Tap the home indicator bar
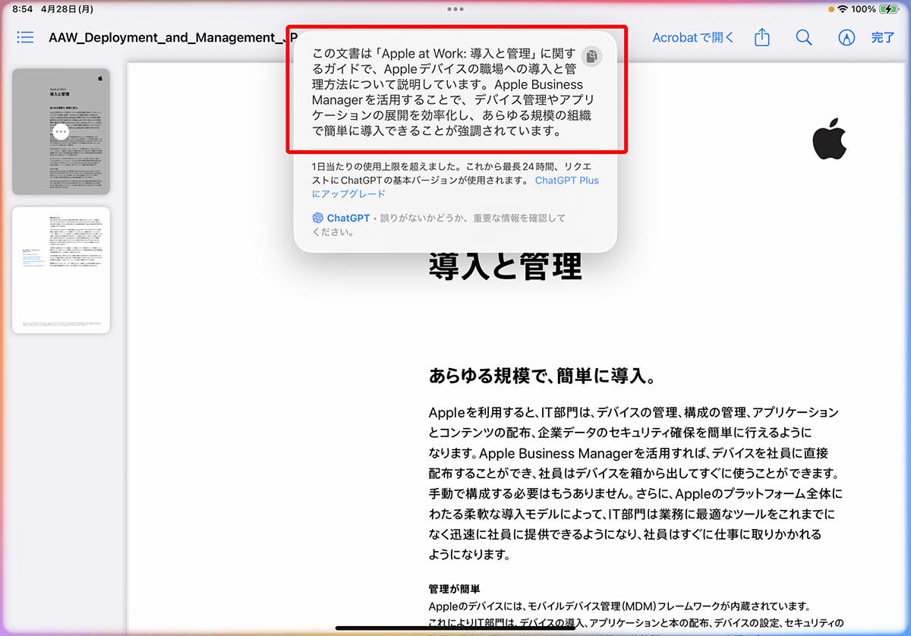911x636 pixels. click(x=455, y=628)
